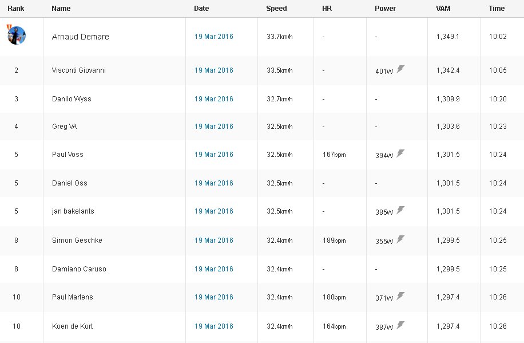The image size is (524, 343).
Task: Open Arnaud Demare's 19 Mar 2016 activity
Action: tap(213, 37)
